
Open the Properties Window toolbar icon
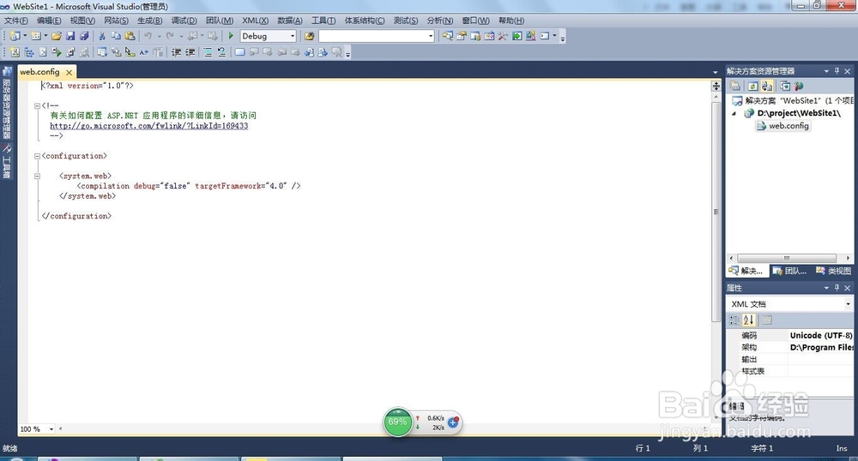[x=462, y=36]
